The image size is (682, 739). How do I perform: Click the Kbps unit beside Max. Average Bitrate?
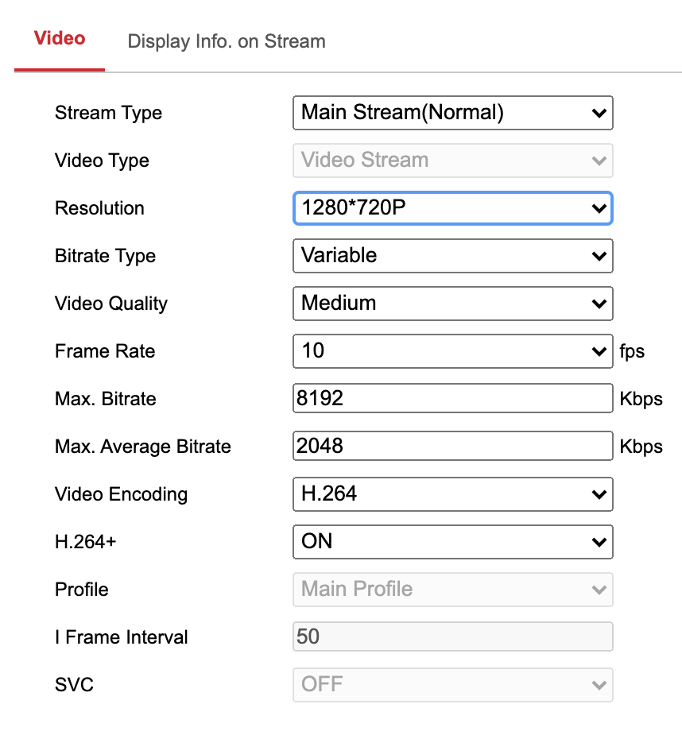click(641, 447)
